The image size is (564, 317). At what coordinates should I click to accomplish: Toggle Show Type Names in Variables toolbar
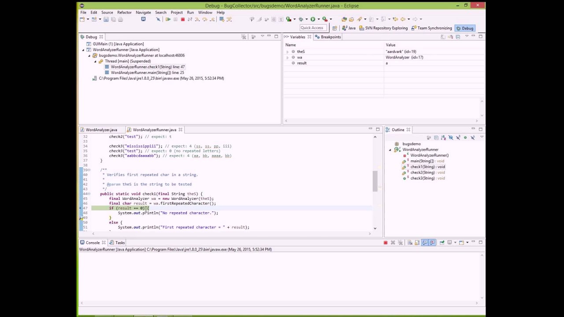(x=443, y=37)
